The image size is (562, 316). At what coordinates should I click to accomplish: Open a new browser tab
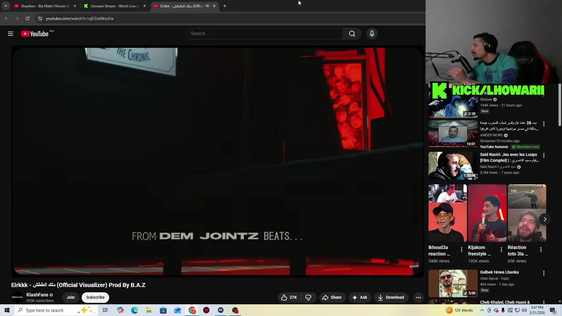coord(224,6)
